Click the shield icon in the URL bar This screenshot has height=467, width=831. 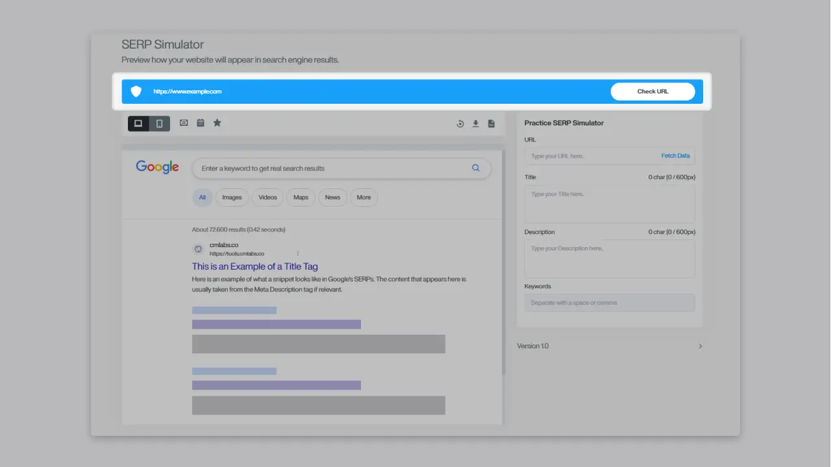[136, 91]
